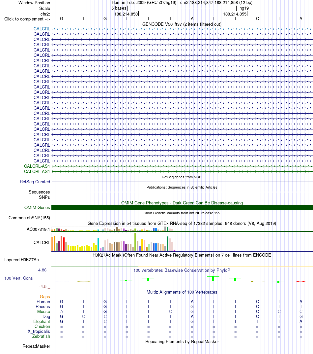Click the AC007319.1 gene label

tap(38, 230)
